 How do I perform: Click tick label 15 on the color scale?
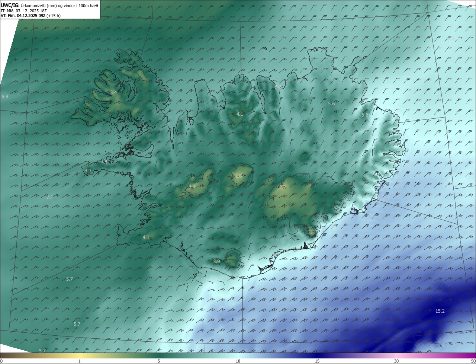[317, 361]
